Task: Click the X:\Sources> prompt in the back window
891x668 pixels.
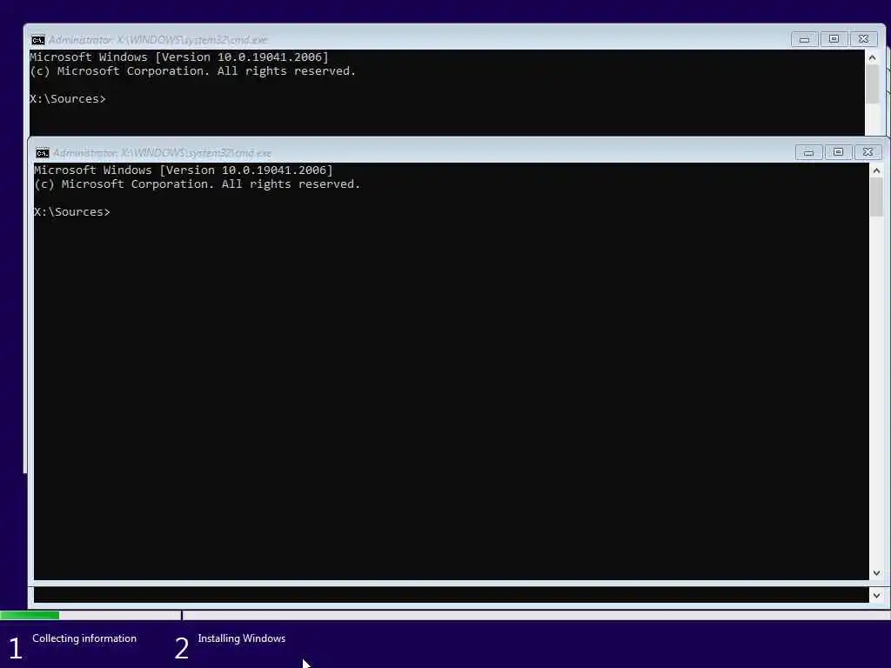Action: (x=68, y=99)
